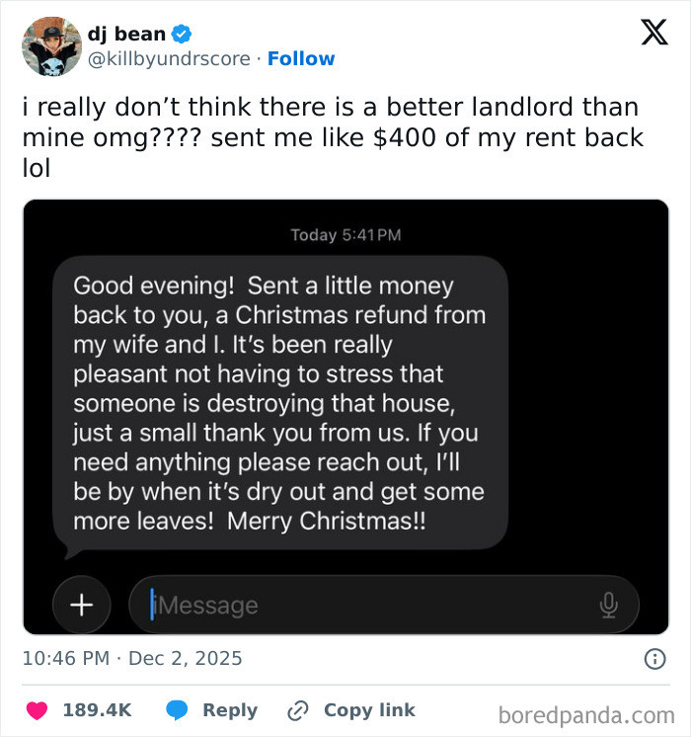Click the Copy link text
The image size is (691, 737).
369,710
